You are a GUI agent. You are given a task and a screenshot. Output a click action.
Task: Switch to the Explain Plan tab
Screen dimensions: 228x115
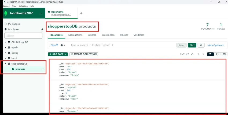pos(108,35)
